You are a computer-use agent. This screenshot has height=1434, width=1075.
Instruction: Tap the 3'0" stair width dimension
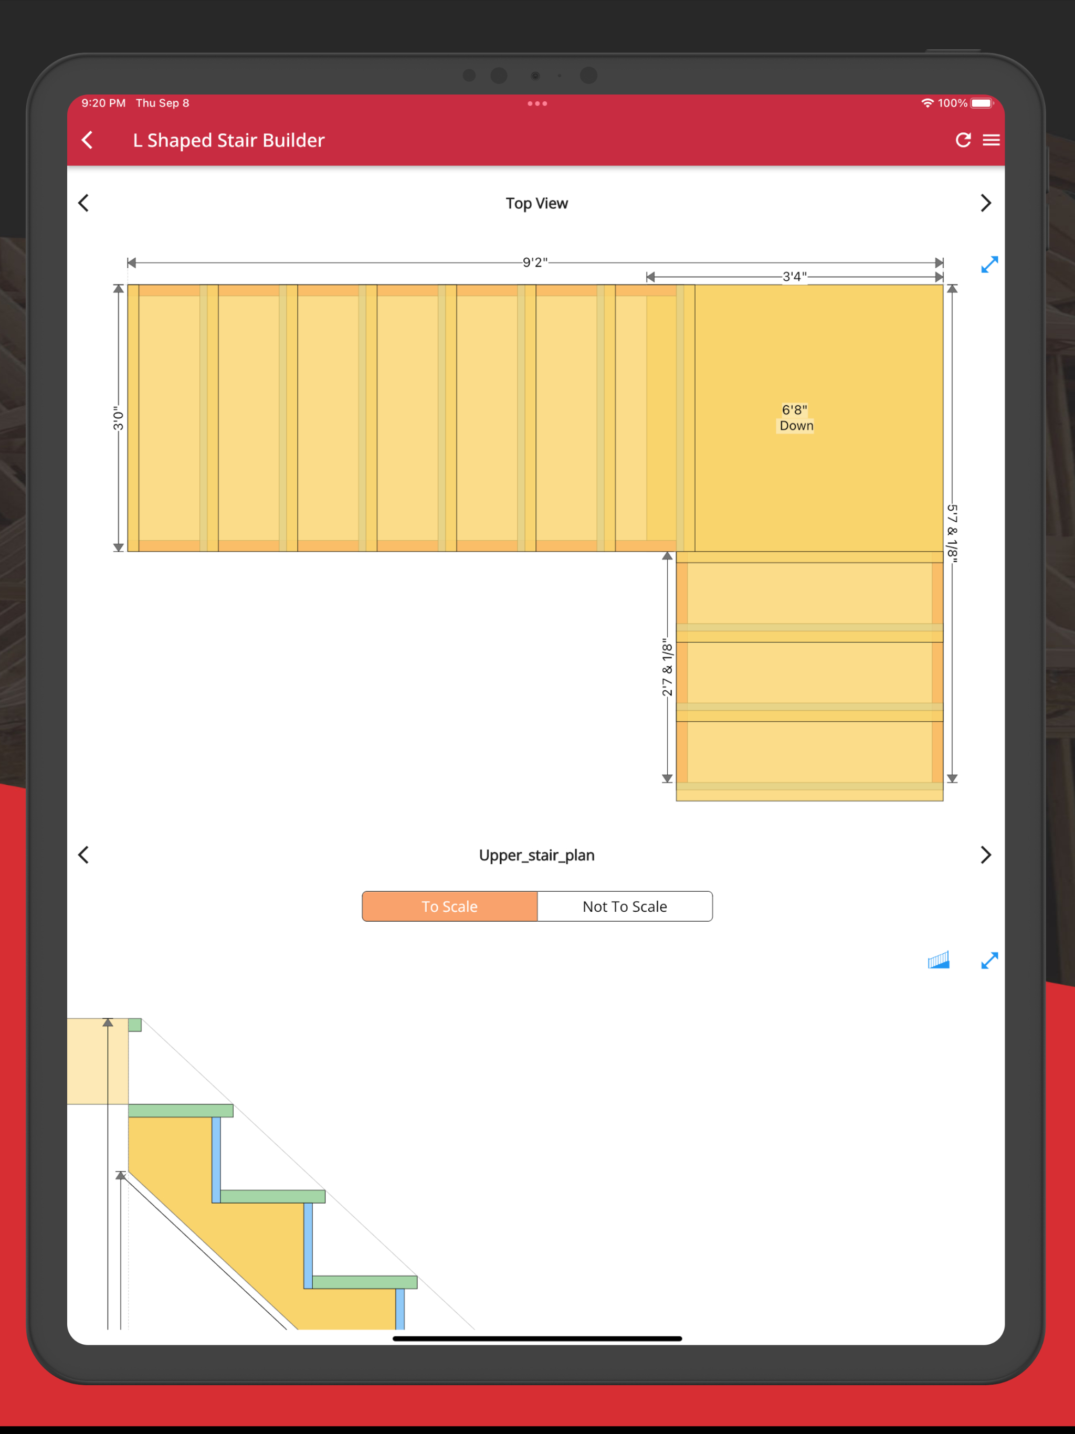click(118, 418)
